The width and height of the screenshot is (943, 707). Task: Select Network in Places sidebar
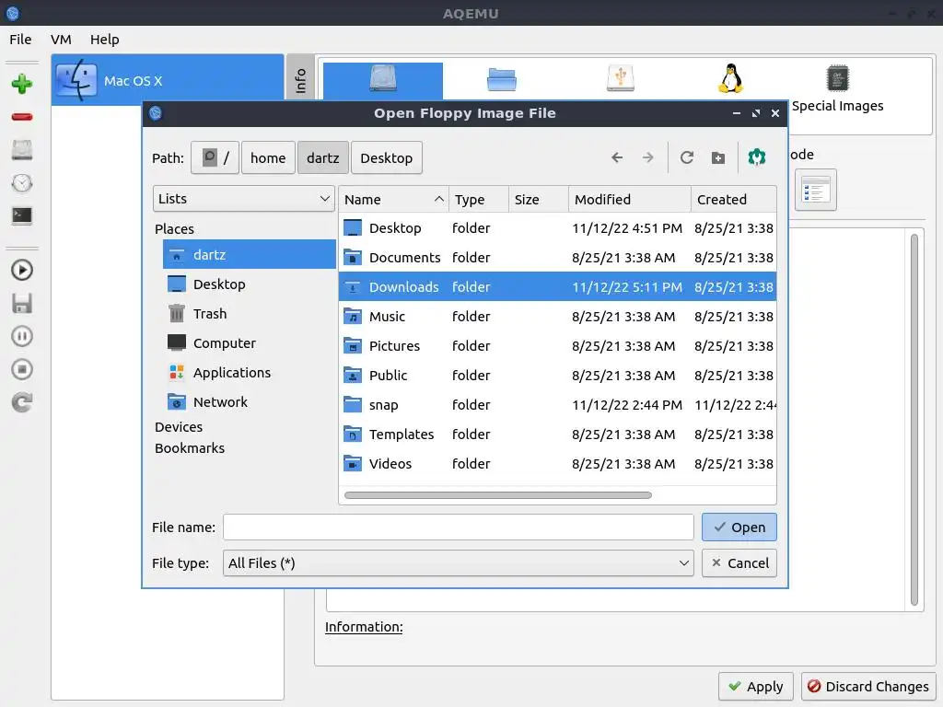coord(249,401)
